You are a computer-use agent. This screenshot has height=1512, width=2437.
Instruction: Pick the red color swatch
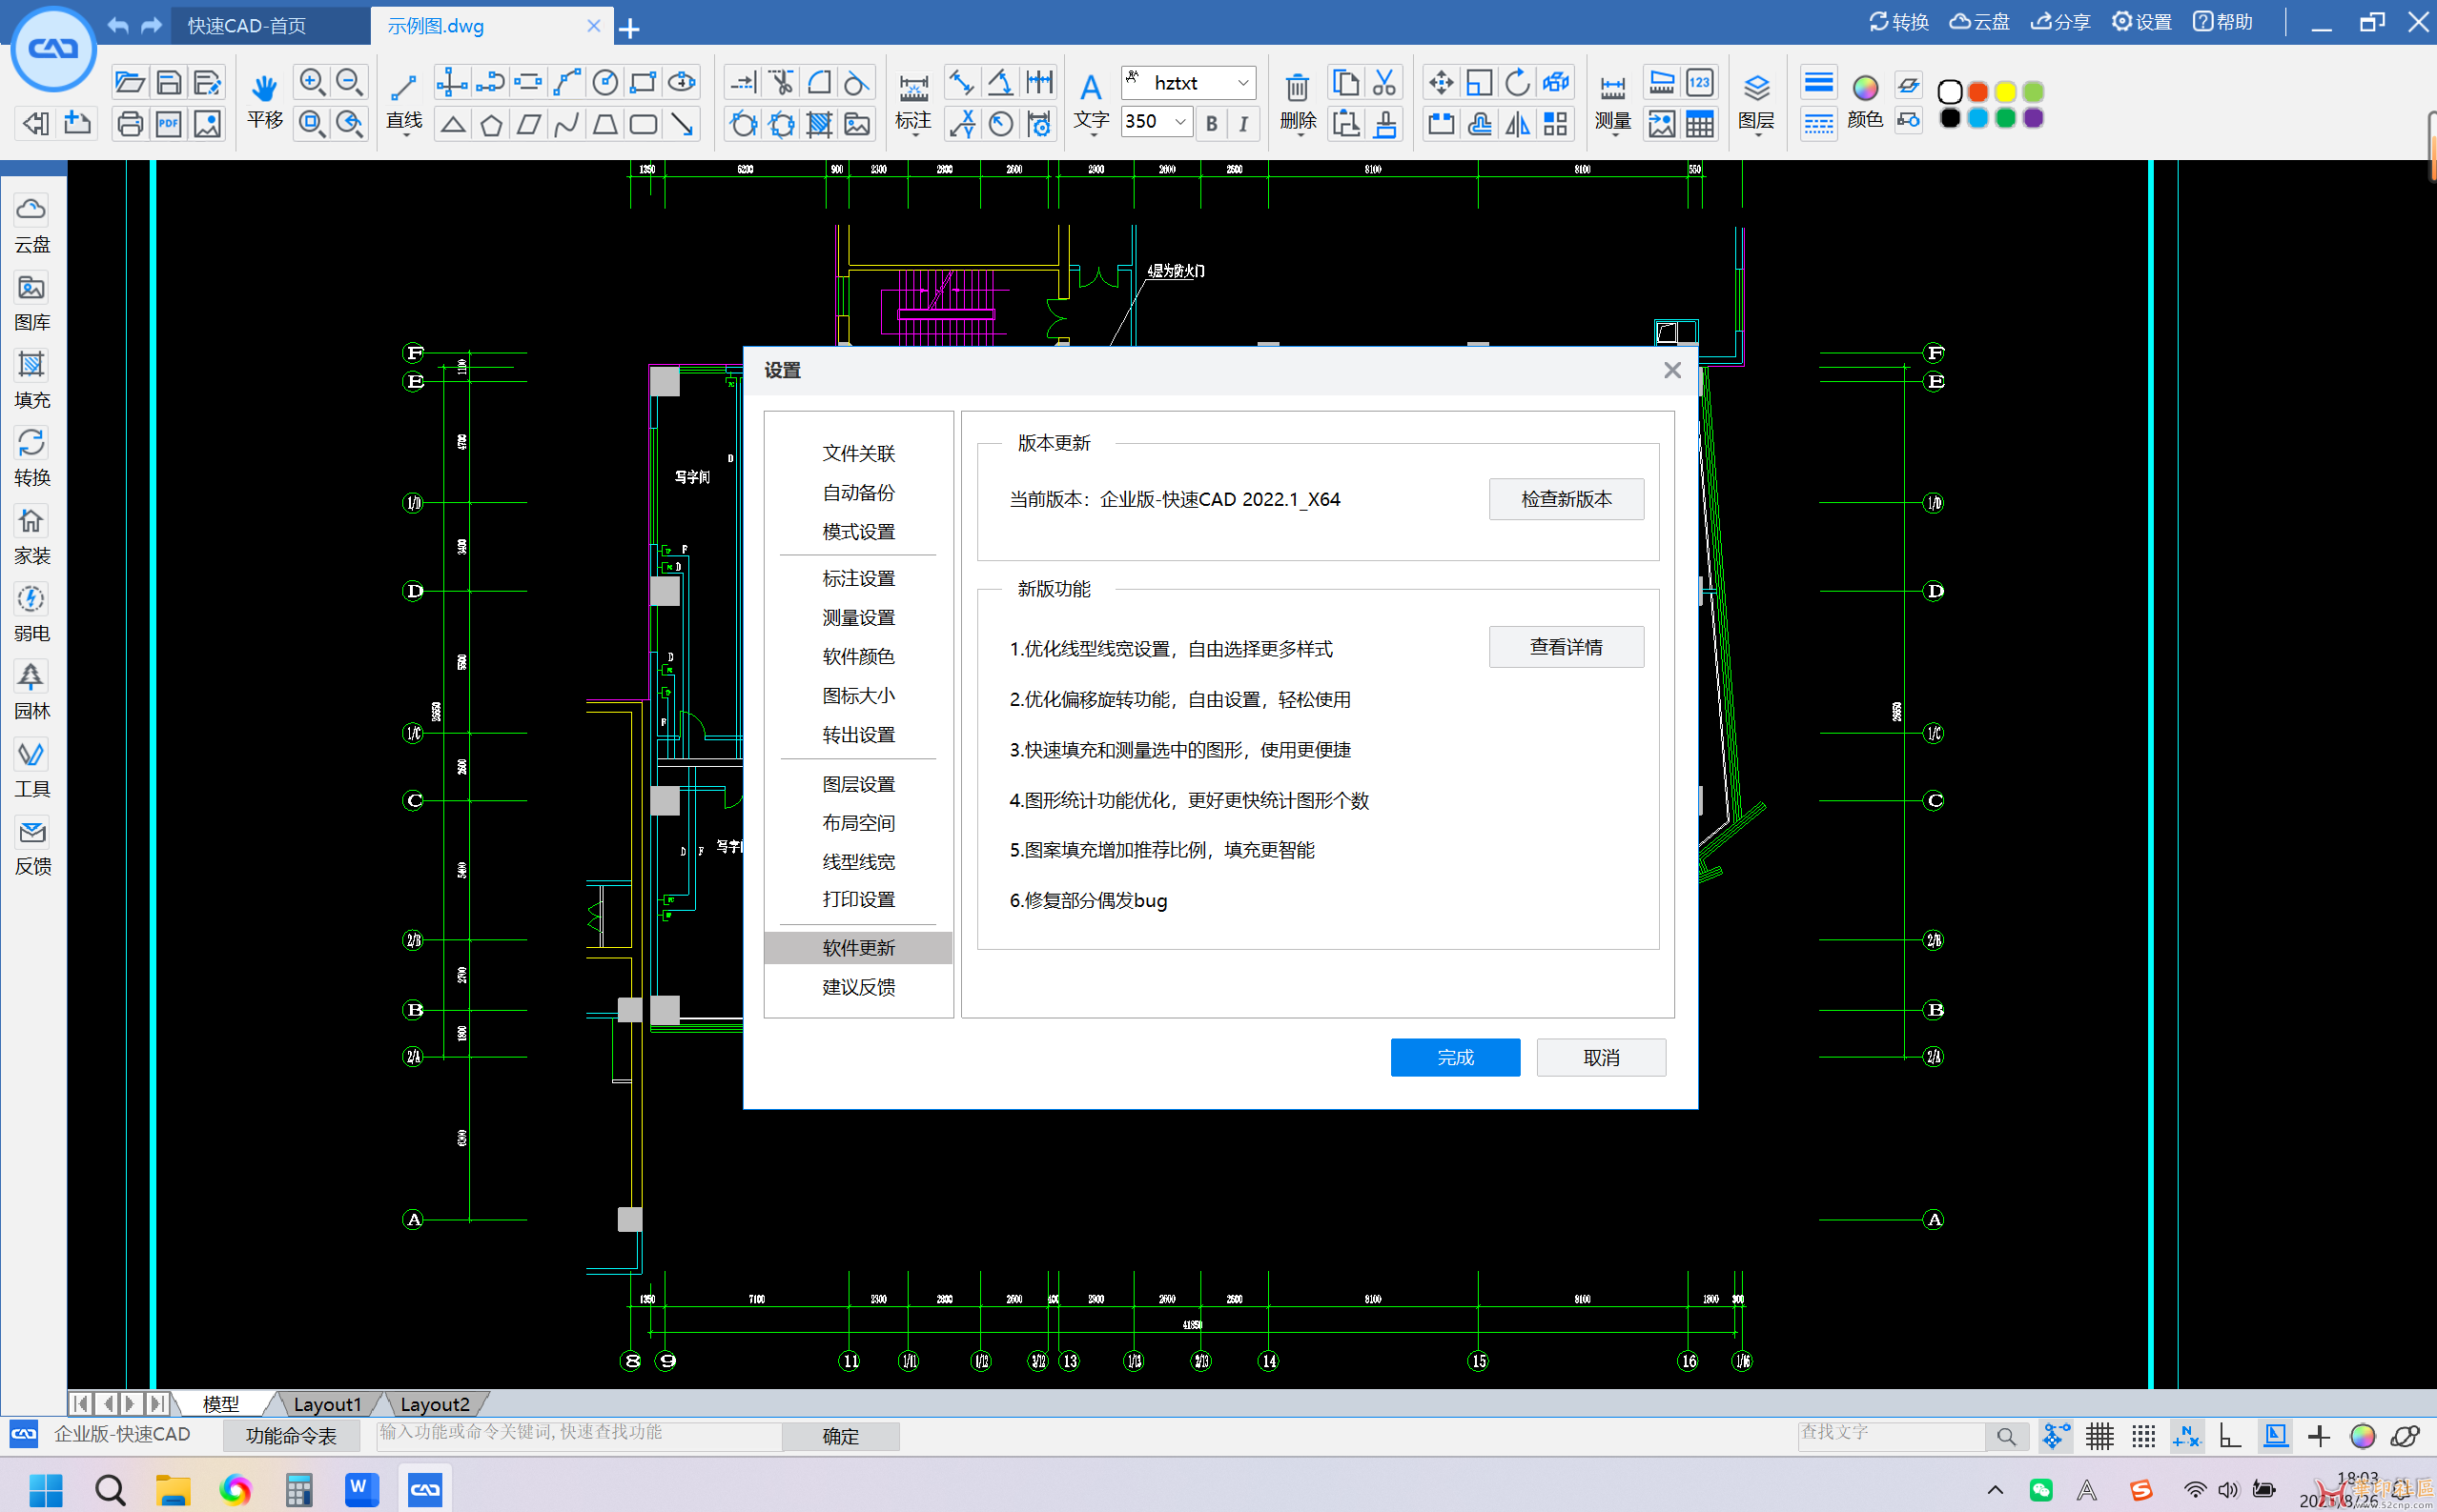pos(1977,91)
